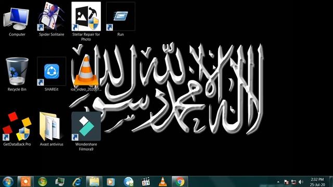
Task: Select the Spider Solitaire shortcut
Action: [x=52, y=17]
